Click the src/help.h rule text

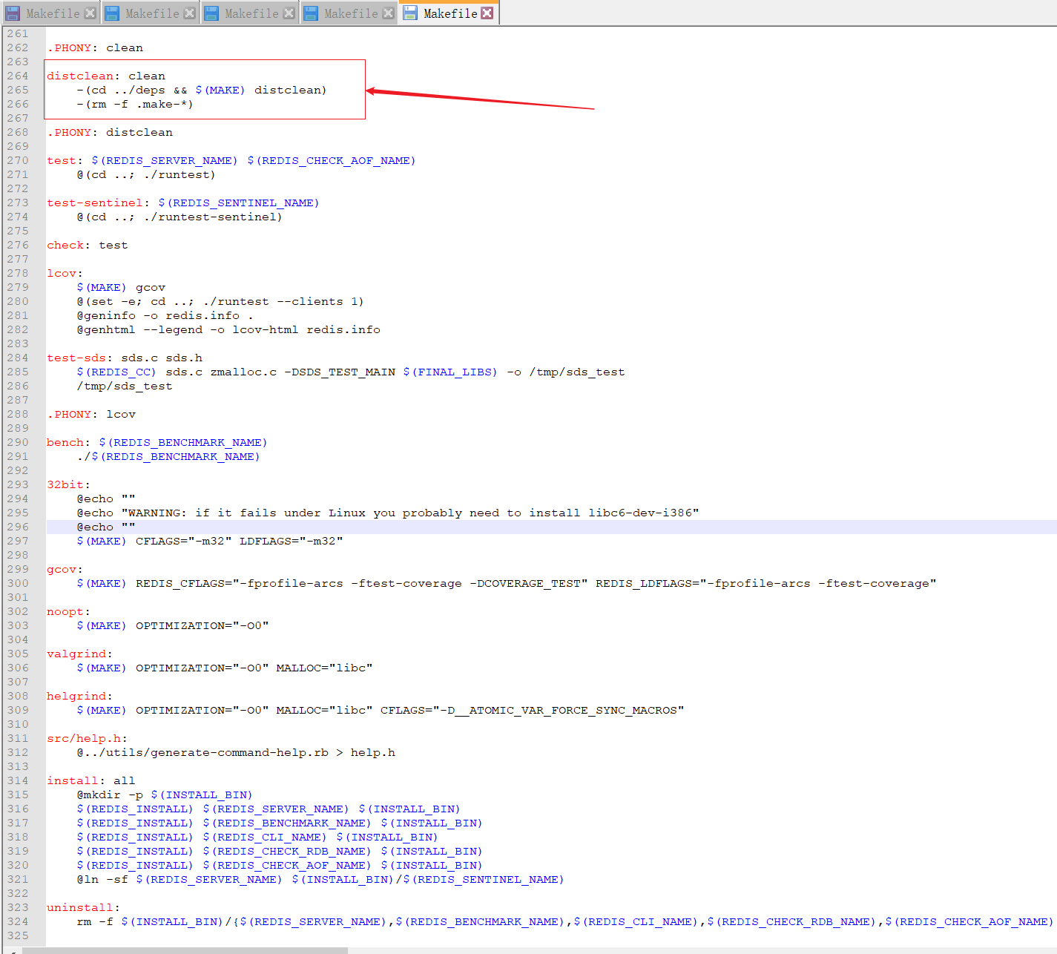pyautogui.click(x=84, y=738)
